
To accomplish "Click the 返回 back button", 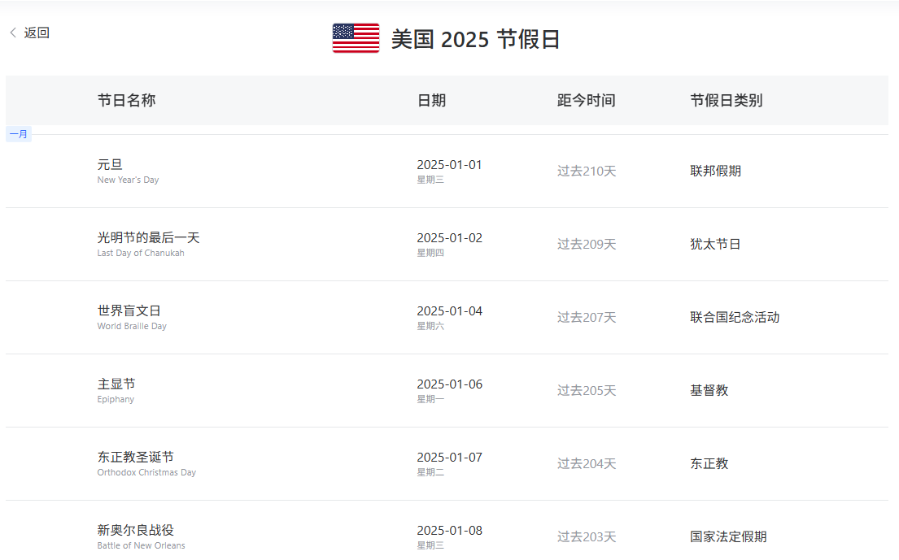I will tap(30, 33).
